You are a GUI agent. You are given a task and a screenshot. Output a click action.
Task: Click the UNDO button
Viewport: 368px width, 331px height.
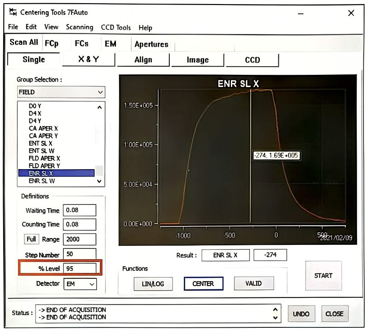301,314
